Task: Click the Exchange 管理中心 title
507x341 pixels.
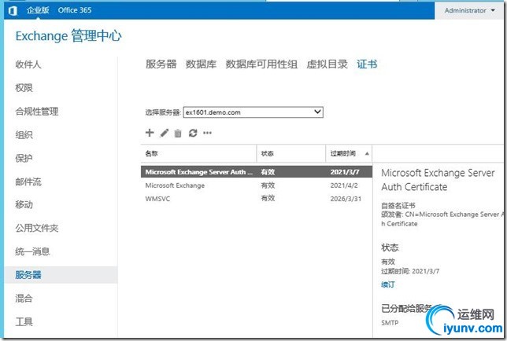Action: coord(68,36)
